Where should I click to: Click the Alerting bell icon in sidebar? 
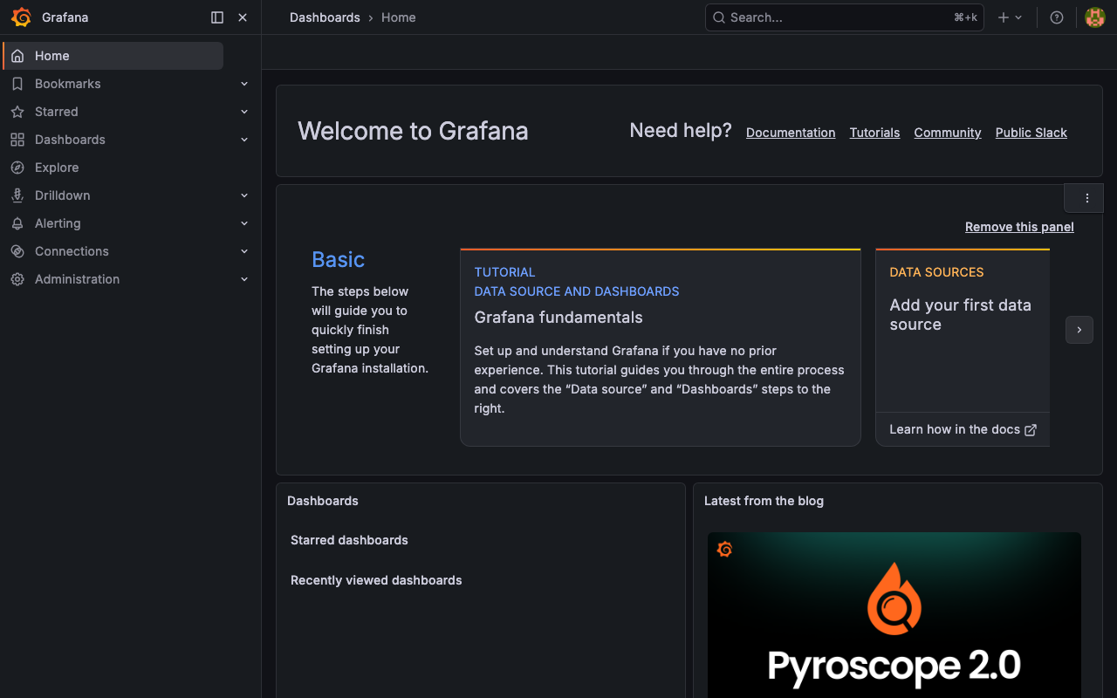[17, 223]
